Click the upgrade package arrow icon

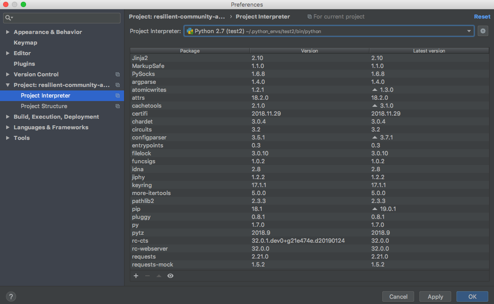coord(159,276)
